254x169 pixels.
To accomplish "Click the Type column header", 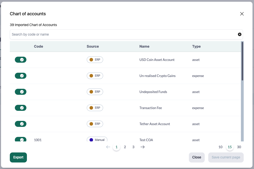I will pyautogui.click(x=196, y=47).
